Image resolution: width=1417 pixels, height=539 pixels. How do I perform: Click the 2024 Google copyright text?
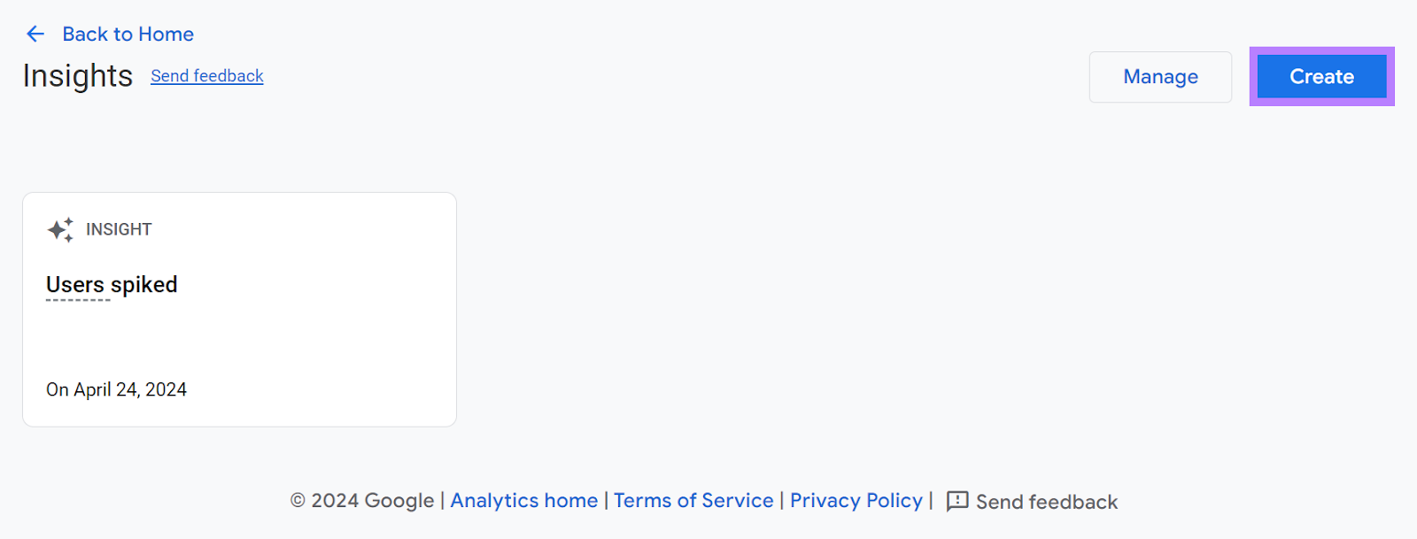point(363,501)
